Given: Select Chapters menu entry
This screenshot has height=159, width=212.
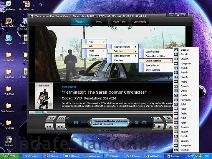Looking at the screenshot, I should click(123, 60).
